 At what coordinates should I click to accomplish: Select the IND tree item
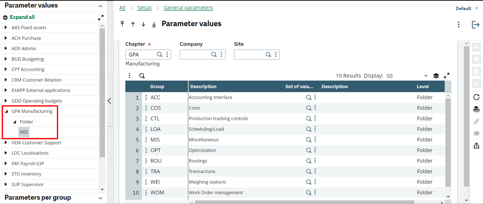click(x=24, y=132)
